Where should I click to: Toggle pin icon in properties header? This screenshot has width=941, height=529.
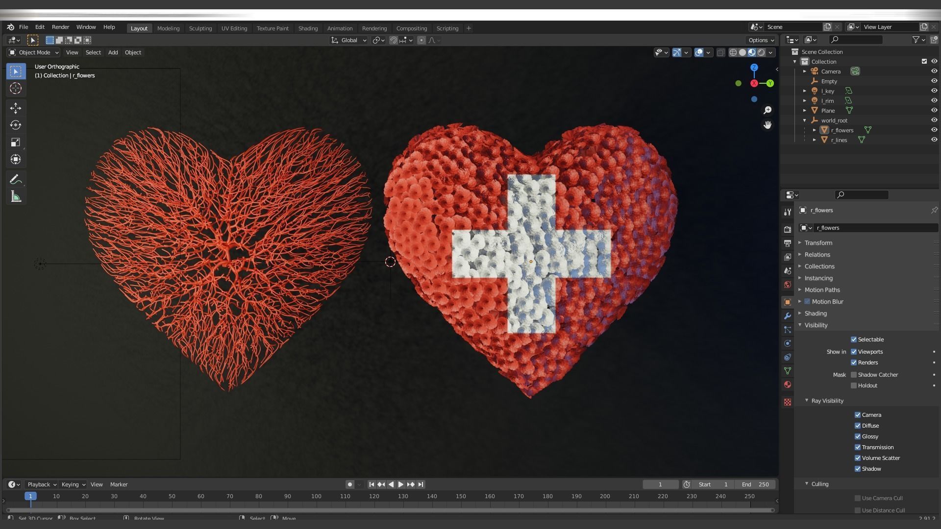pyautogui.click(x=934, y=210)
